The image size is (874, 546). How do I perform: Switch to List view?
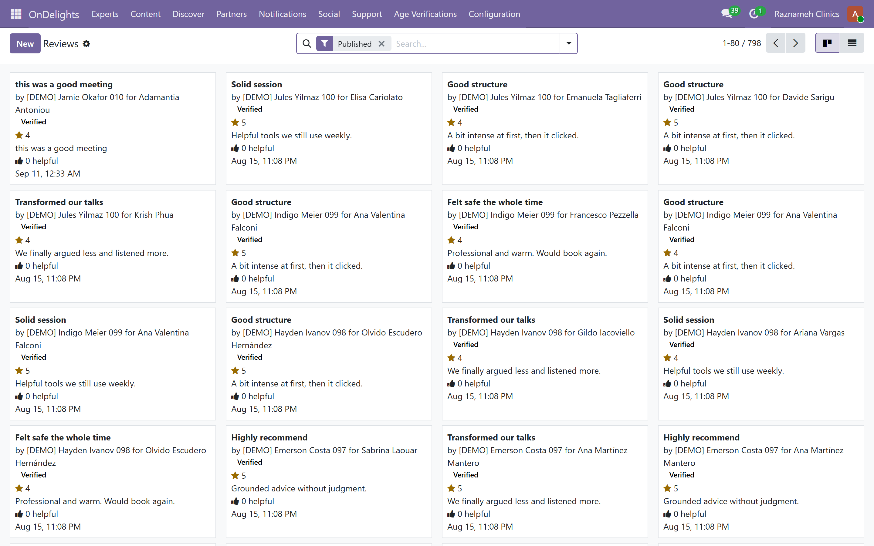[852, 43]
